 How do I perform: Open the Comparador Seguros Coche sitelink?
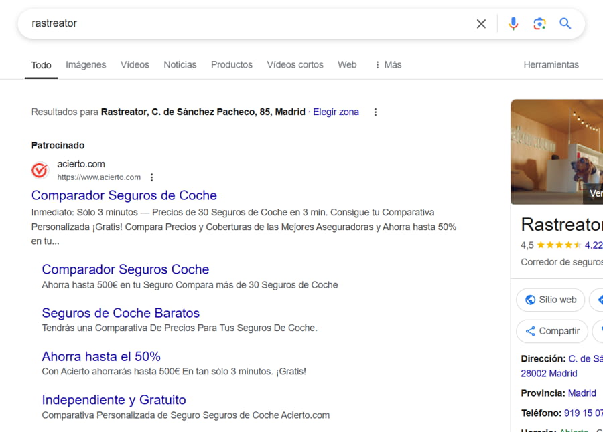[x=125, y=269]
